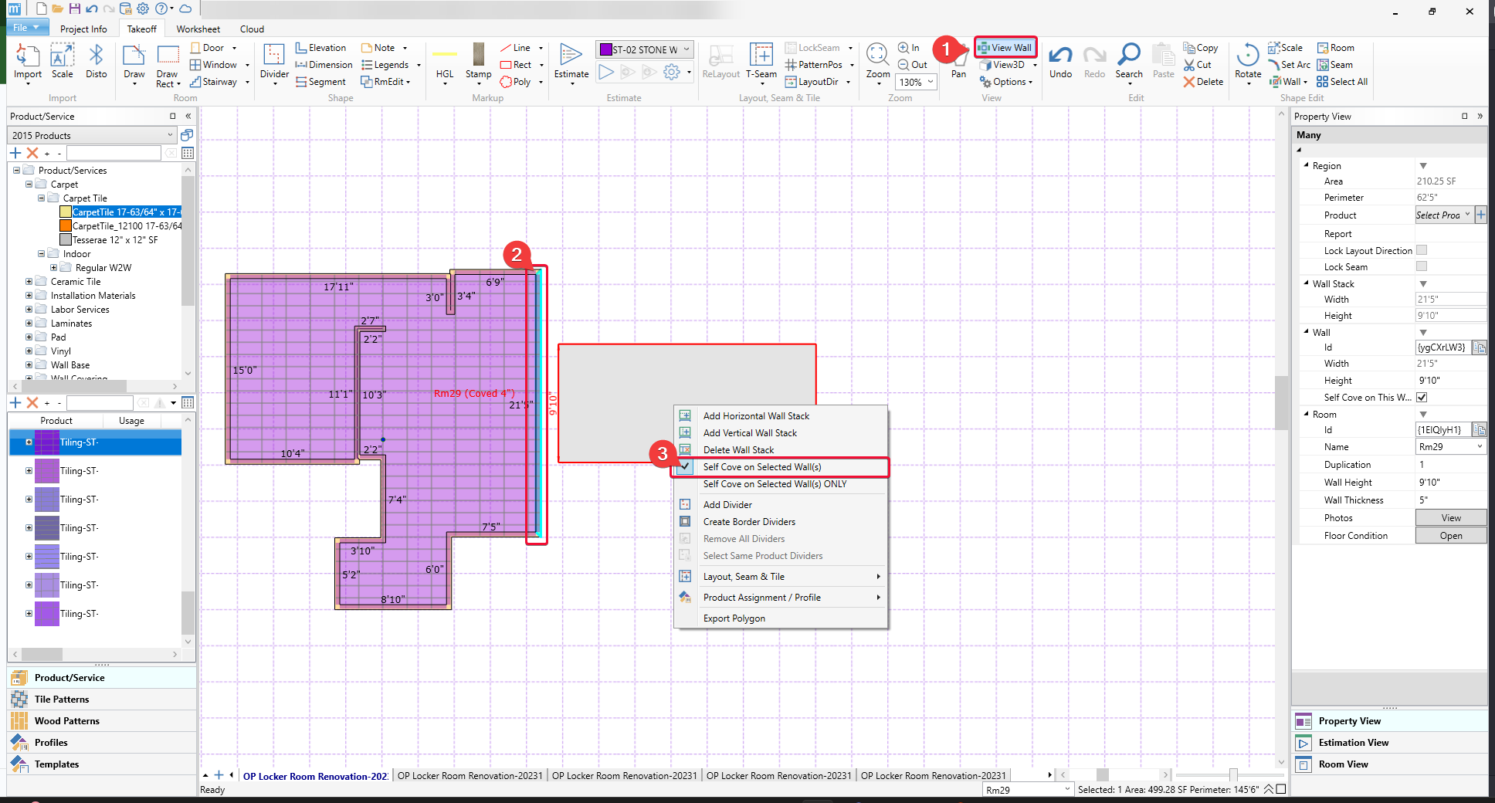The height and width of the screenshot is (803, 1495).
Task: Check the Lock Seam checkbox
Action: pyautogui.click(x=1422, y=266)
